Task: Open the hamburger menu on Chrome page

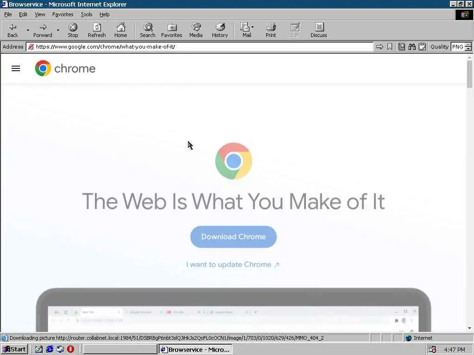Action: tap(16, 68)
